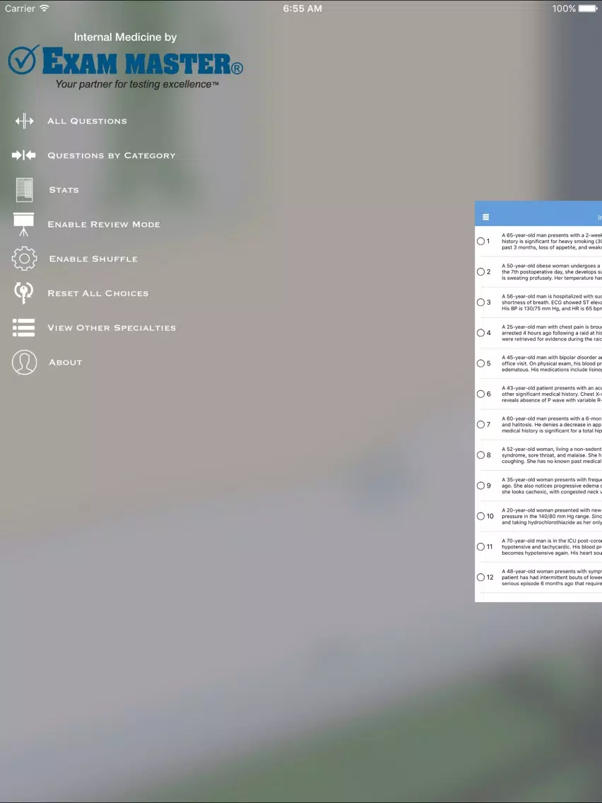602x803 pixels.
Task: Tap the Internal Medicine by heading
Action: (126, 37)
